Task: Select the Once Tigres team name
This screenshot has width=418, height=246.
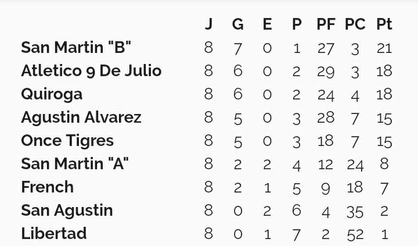Action: 67,141
